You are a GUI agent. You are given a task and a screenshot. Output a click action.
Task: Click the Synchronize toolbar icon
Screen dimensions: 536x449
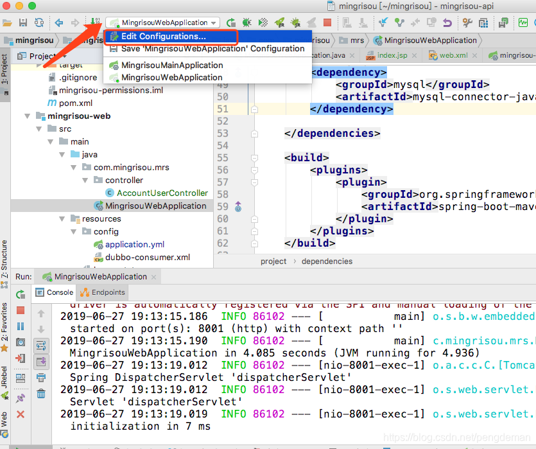39,23
